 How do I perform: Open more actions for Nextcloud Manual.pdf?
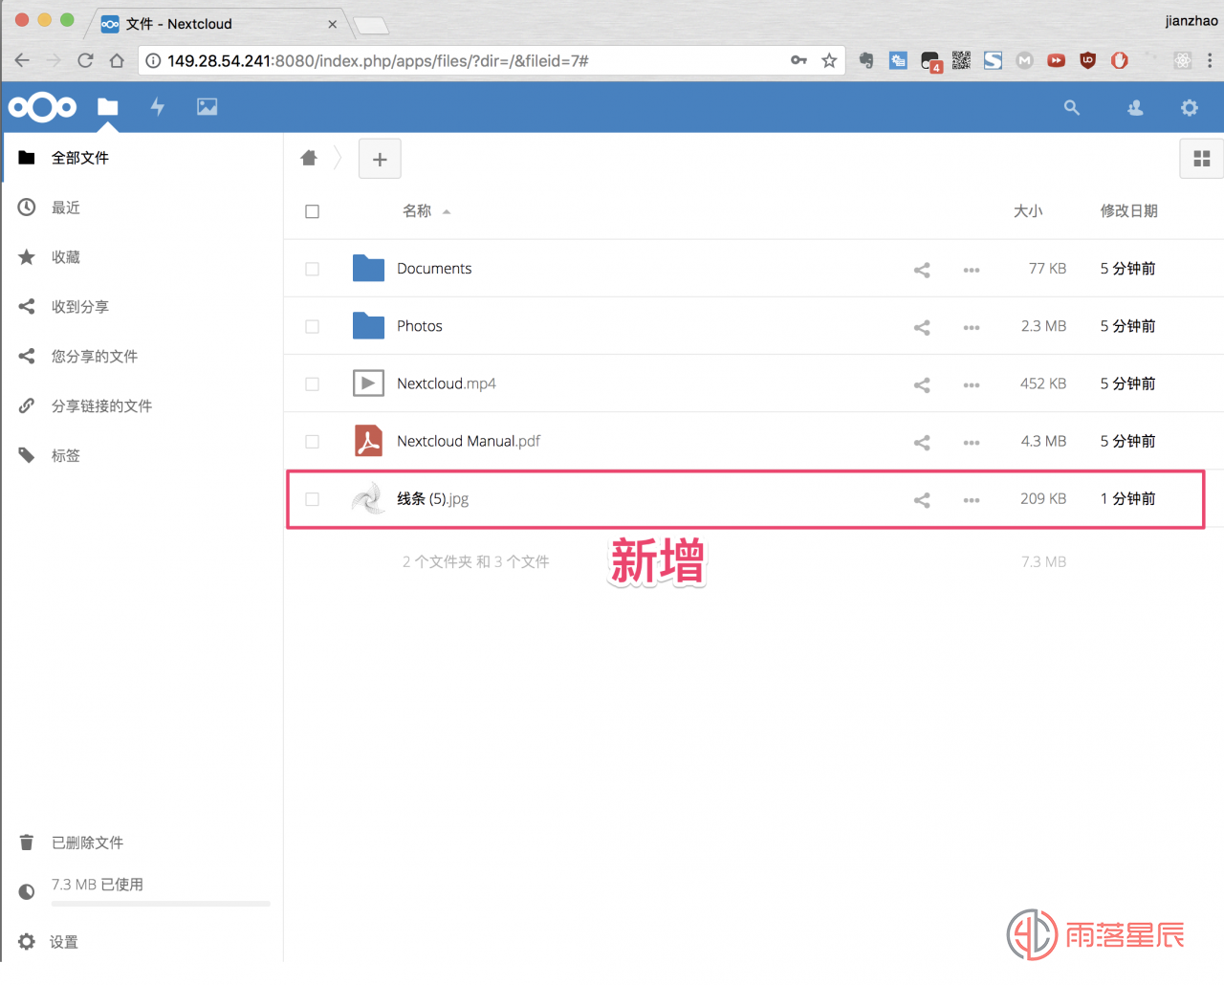point(972,442)
